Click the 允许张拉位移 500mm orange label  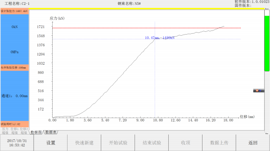[14, 67]
